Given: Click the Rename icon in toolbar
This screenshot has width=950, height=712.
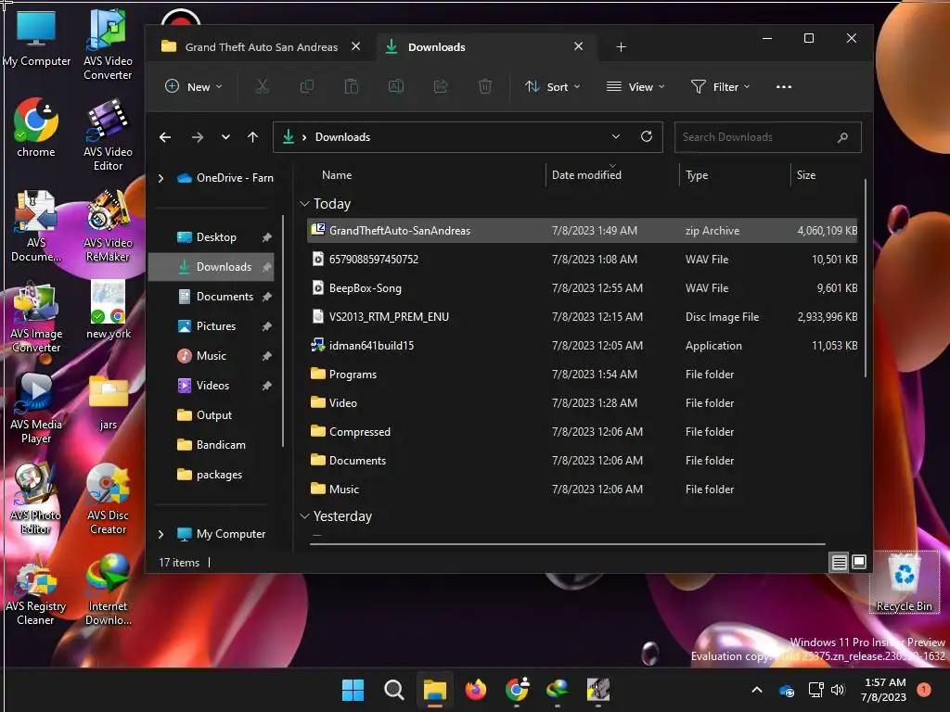Looking at the screenshot, I should [396, 86].
